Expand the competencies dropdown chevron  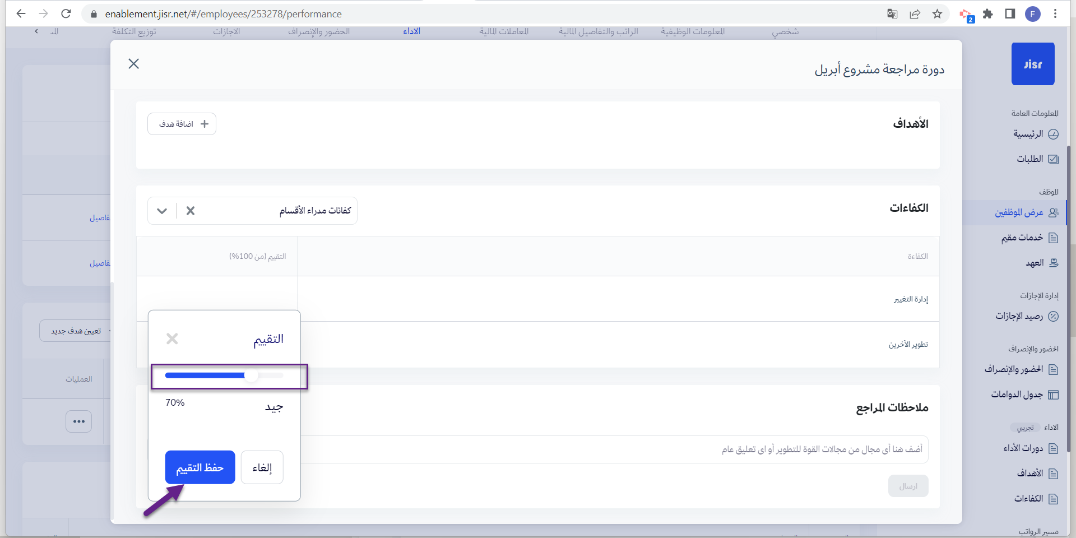[x=162, y=211]
